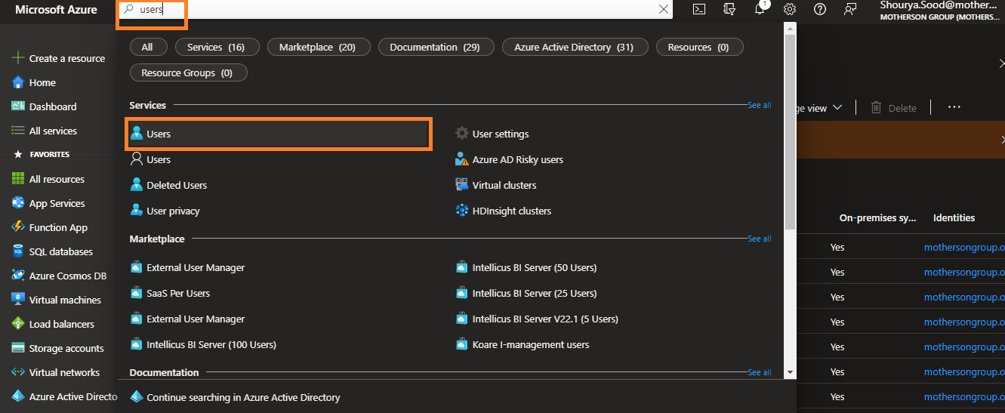1005x413 pixels.
Task: Click Create a resource in sidebar
Action: [x=58, y=58]
